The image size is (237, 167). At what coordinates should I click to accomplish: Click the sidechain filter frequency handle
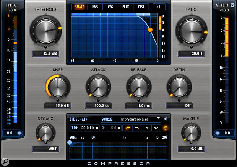click(x=70, y=142)
